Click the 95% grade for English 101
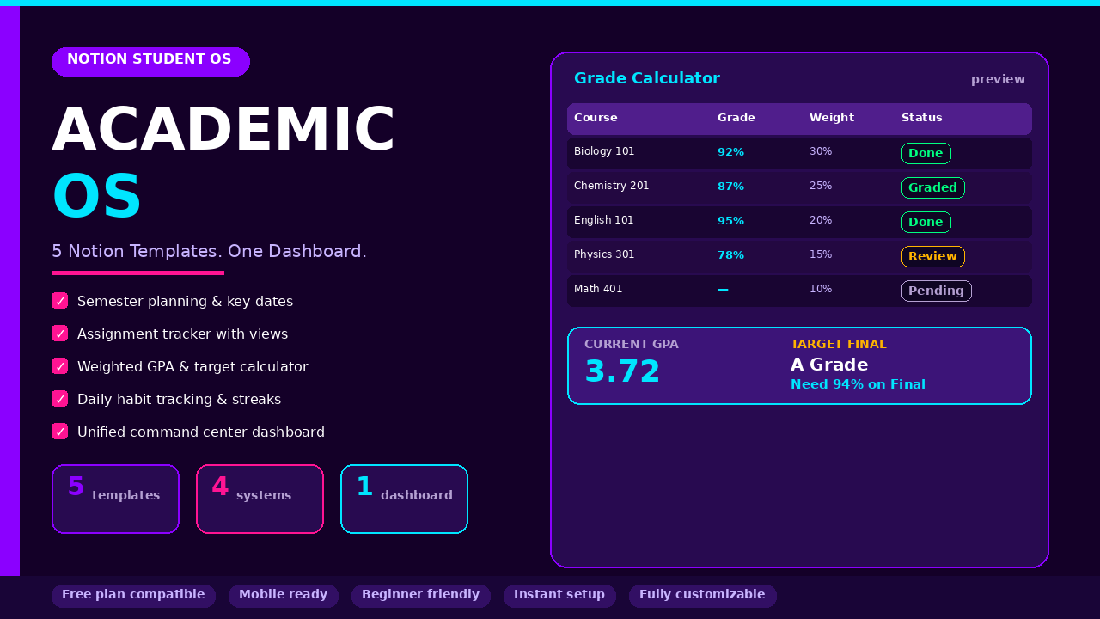This screenshot has height=619, width=1100. [730, 221]
